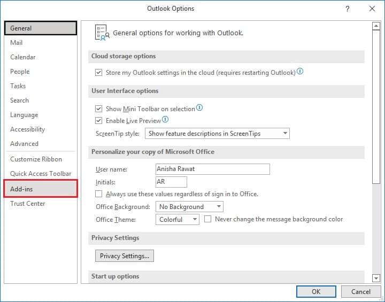Viewport: 385px width, 302px height.
Task: Click the scrollbar up arrow
Action: click(376, 26)
